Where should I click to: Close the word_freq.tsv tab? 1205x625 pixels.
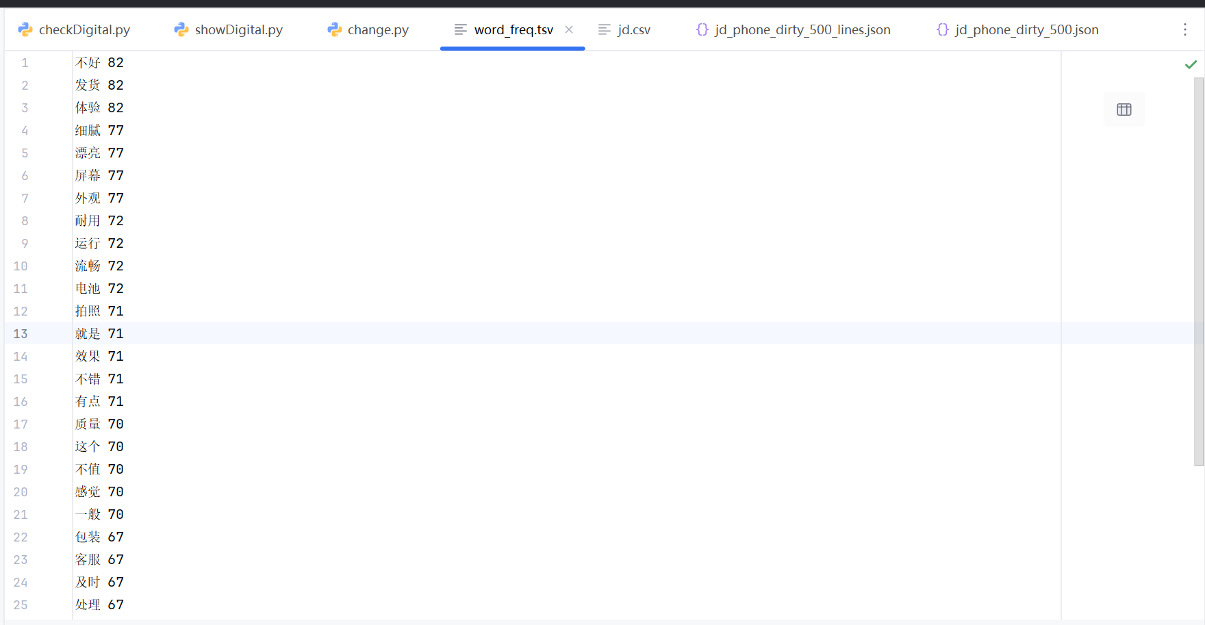(x=568, y=29)
